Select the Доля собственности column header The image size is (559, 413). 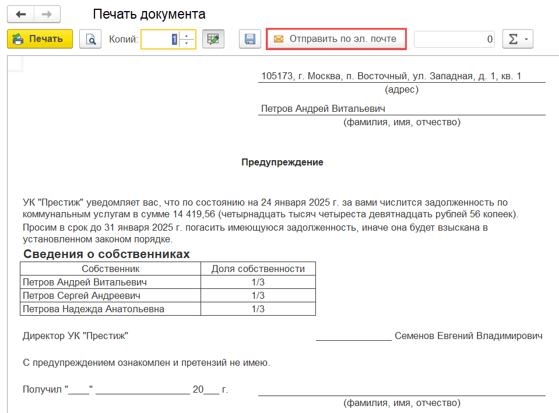(258, 269)
